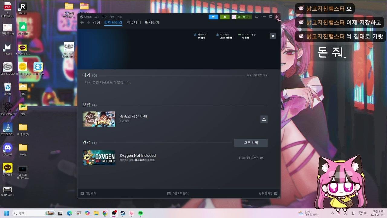Open Microsoft Edge from the taskbar

pos(69,213)
